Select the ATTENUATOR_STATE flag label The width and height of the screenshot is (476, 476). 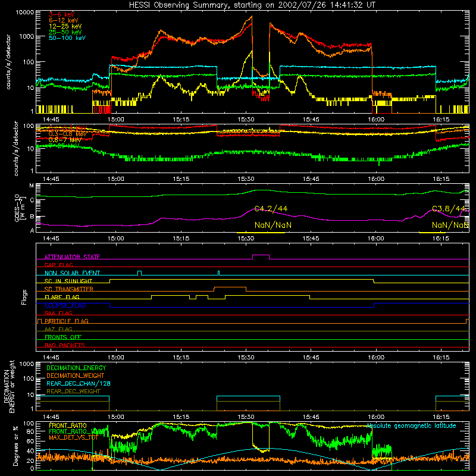pos(72,257)
